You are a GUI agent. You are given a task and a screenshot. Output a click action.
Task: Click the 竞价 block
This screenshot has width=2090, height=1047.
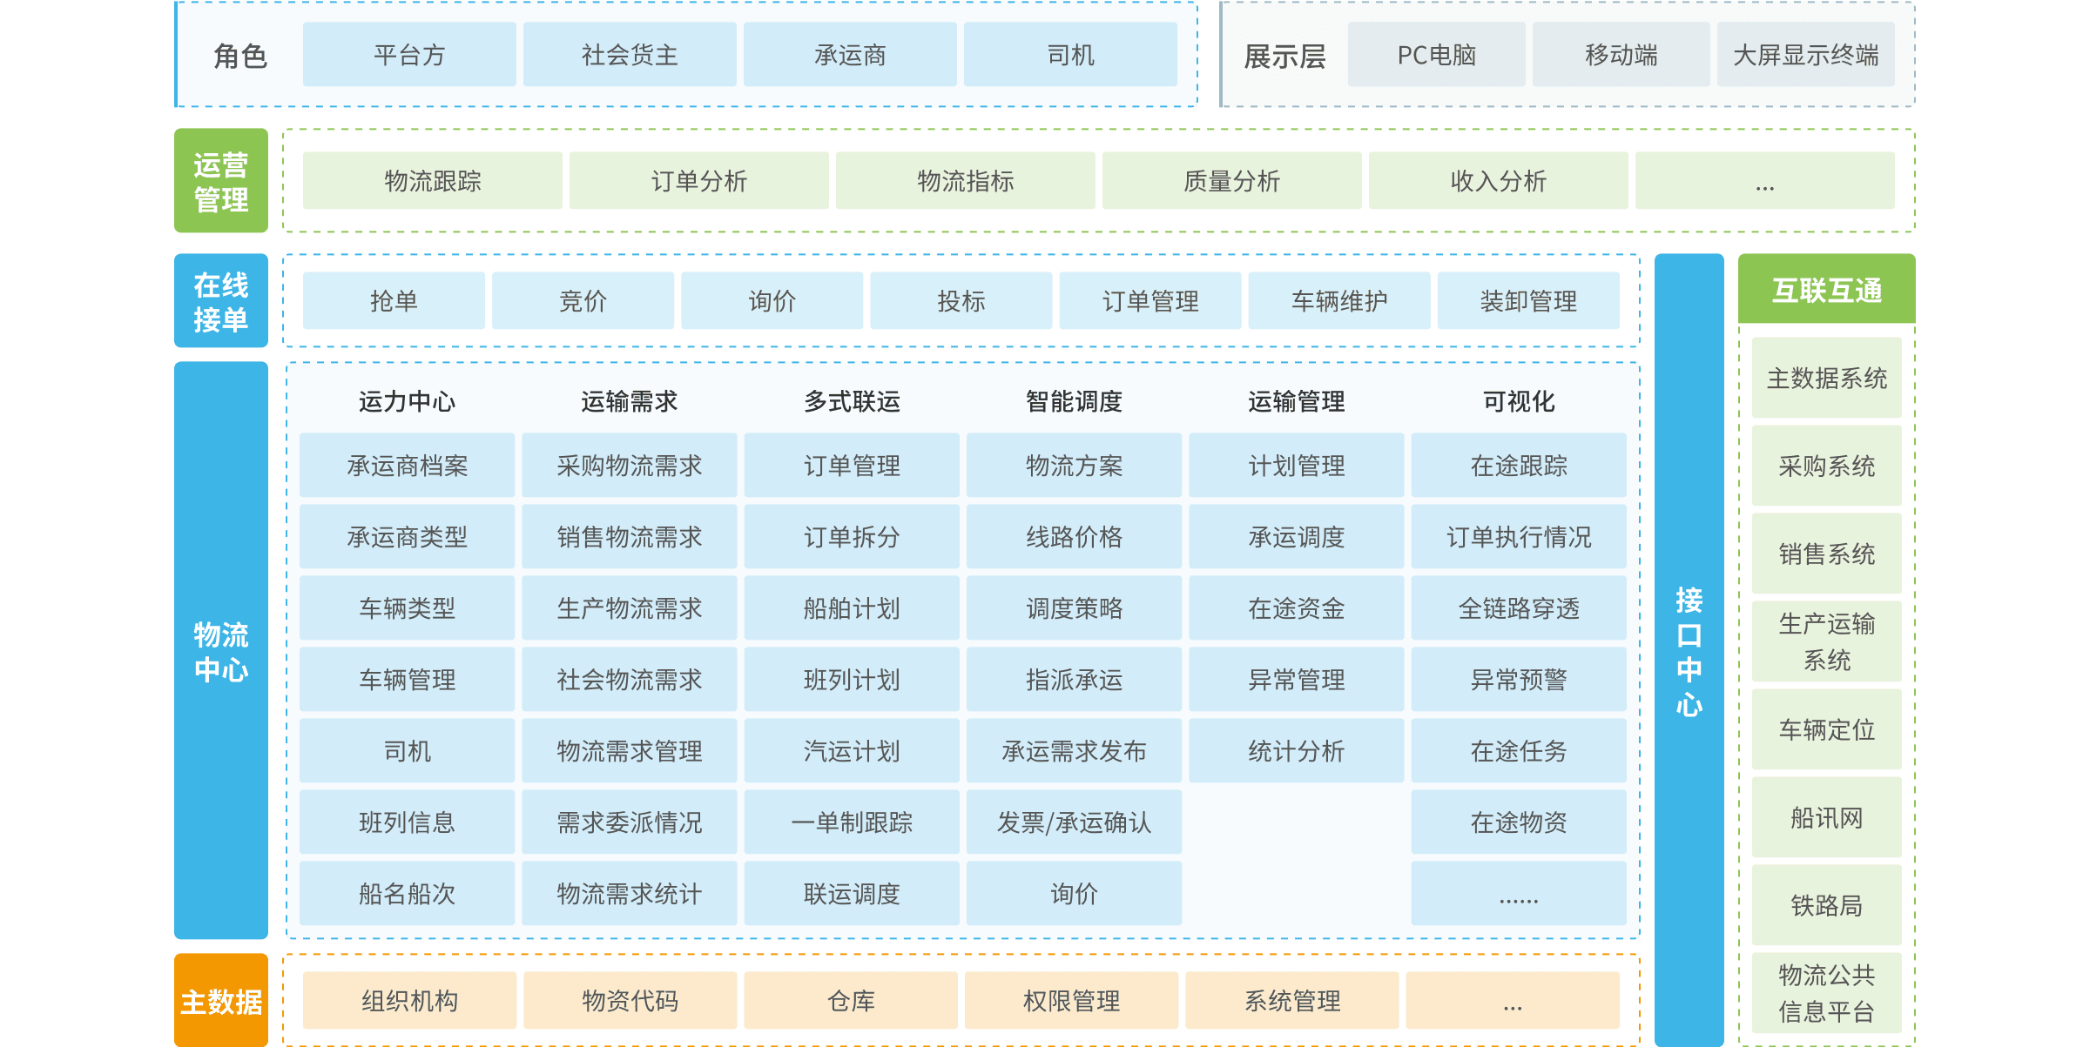(583, 301)
